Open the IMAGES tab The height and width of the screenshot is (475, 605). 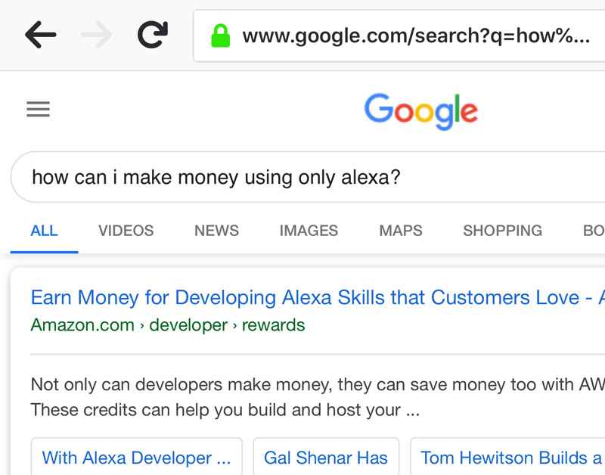coord(309,231)
